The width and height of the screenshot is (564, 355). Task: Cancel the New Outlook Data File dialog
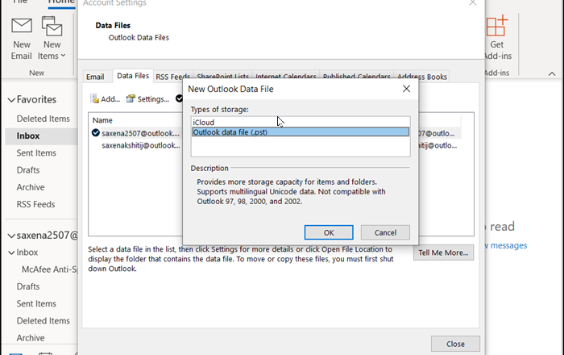point(385,232)
